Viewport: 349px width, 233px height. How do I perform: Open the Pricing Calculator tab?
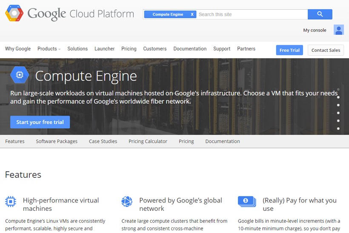coord(148,142)
